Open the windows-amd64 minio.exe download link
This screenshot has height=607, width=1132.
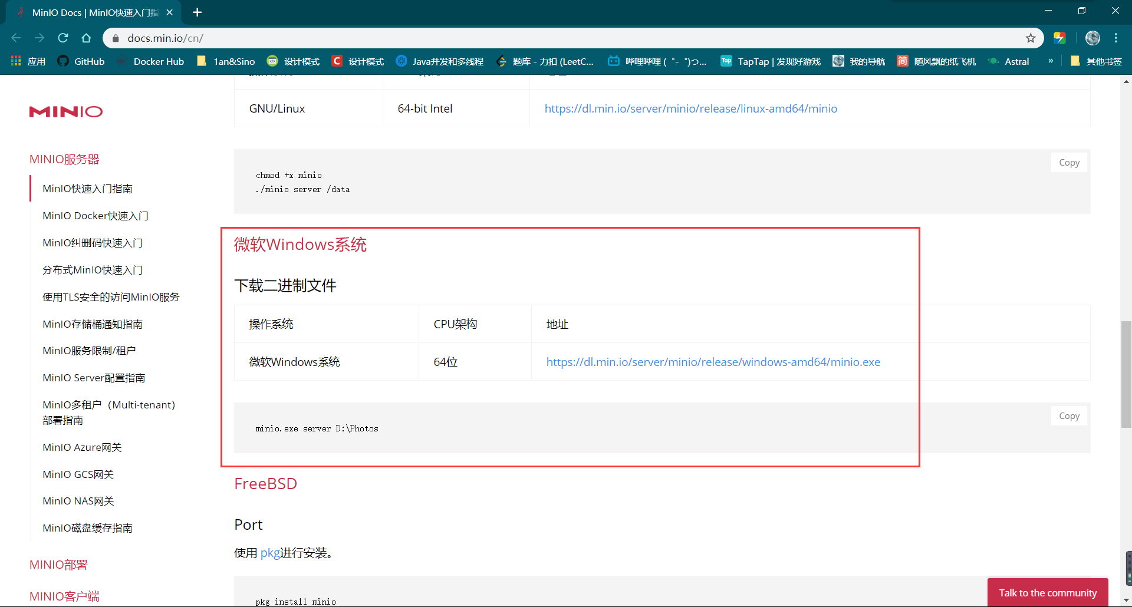713,362
